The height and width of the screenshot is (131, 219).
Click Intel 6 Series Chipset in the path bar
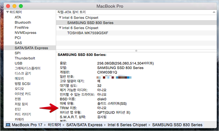click(x=127, y=125)
